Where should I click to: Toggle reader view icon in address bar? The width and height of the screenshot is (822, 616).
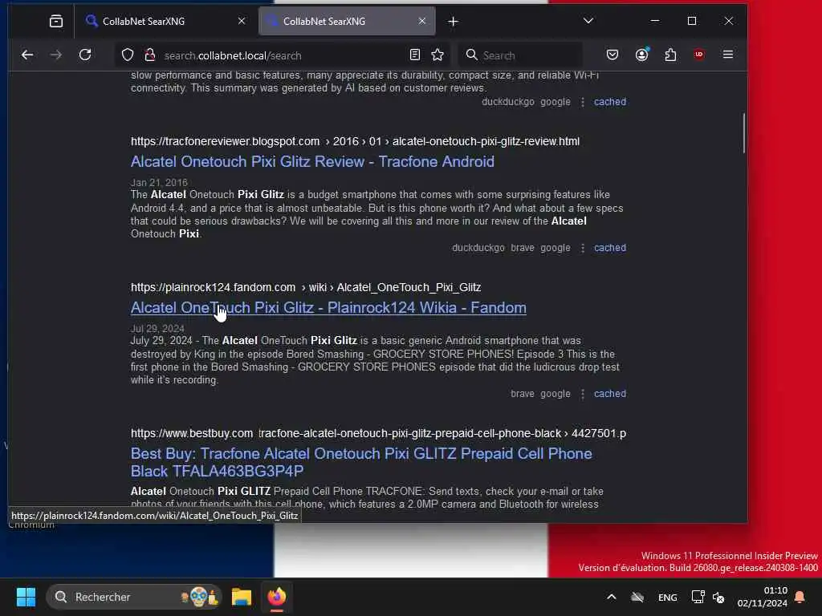point(415,55)
